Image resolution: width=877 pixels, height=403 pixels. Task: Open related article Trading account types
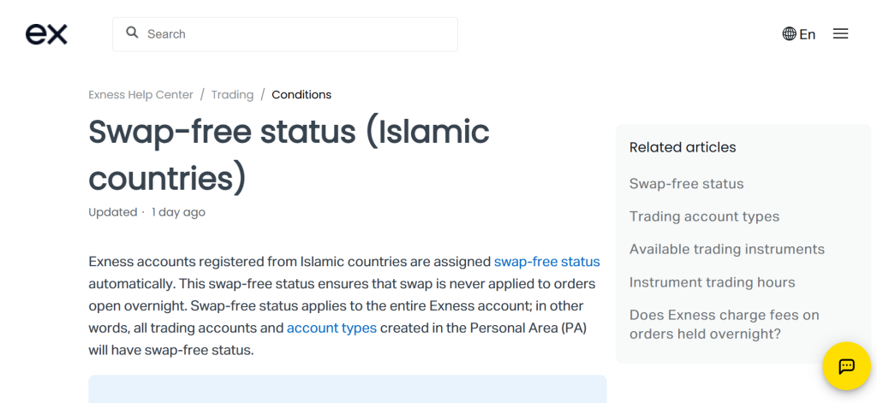704,216
